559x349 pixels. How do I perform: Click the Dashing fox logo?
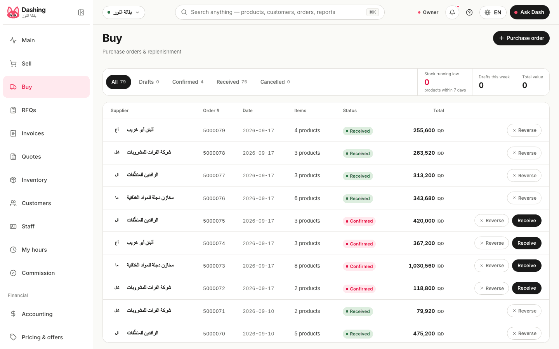pos(13,12)
